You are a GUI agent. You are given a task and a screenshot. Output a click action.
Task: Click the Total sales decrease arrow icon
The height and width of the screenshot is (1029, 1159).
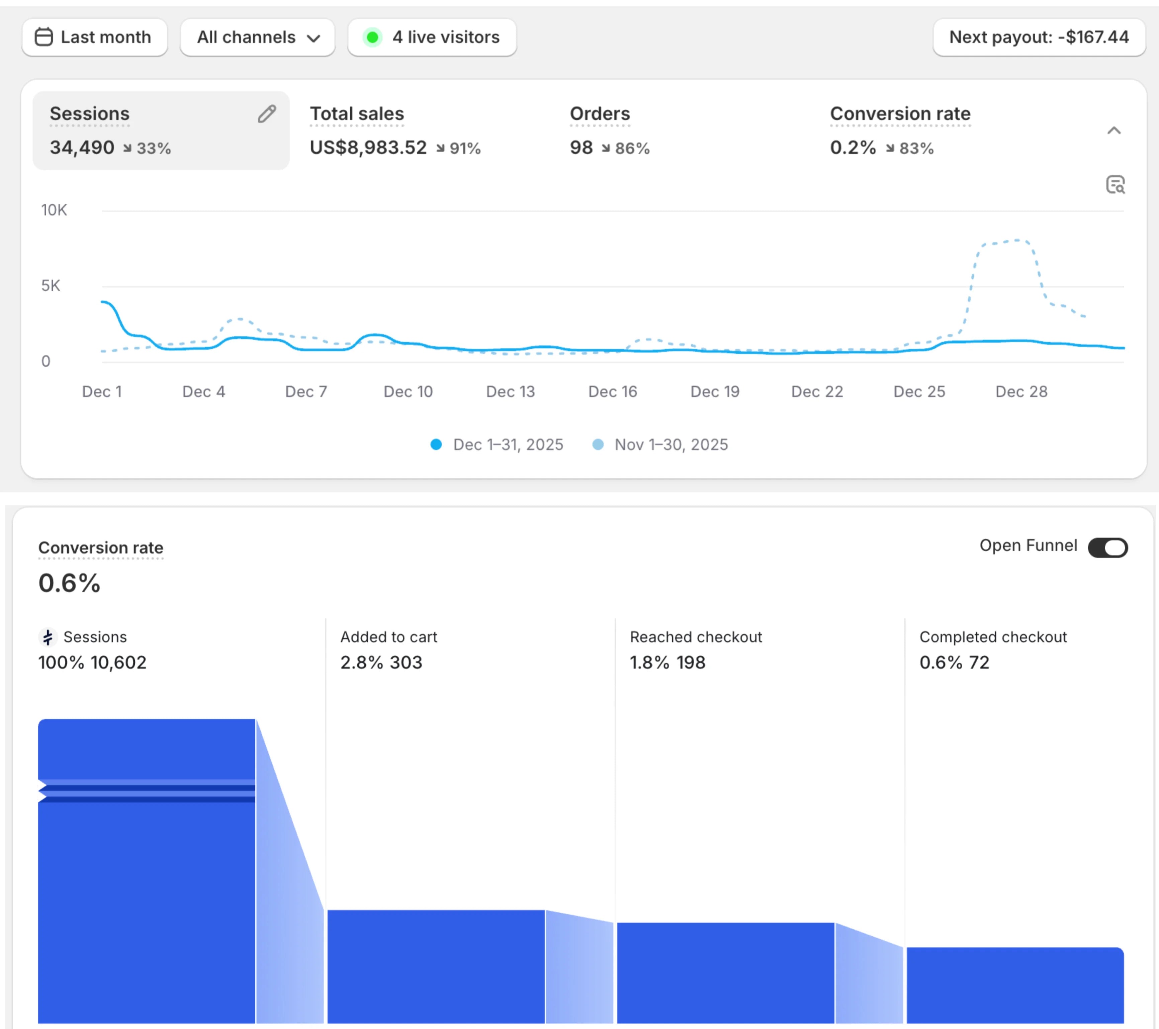440,149
